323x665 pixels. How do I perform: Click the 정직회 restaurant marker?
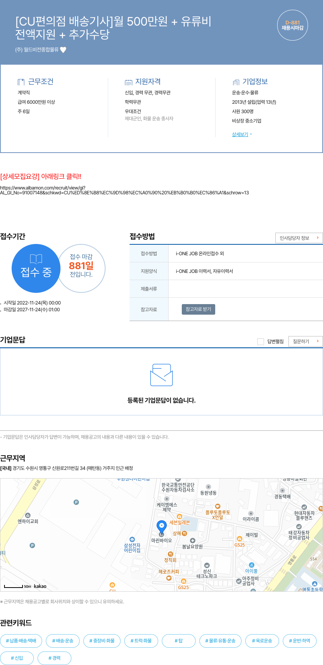pyautogui.click(x=170, y=554)
